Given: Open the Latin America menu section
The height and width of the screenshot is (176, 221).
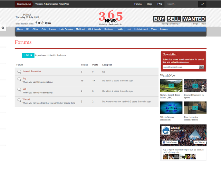Looking at the screenshot, I should (66, 29).
